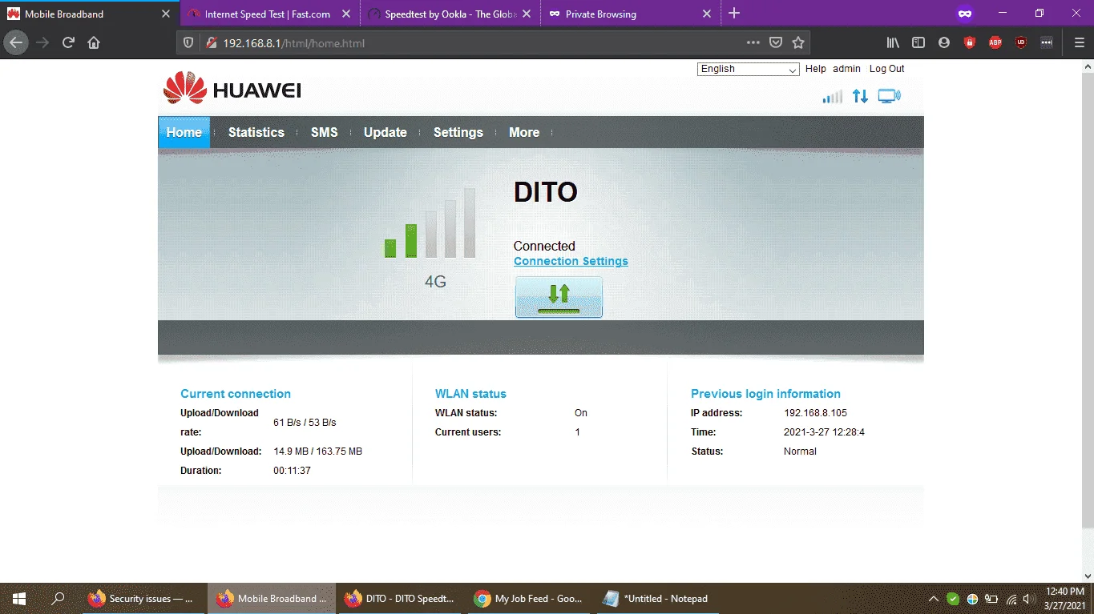Viewport: 1094px width, 614px height.
Task: Click the private browsing mask indicator
Action: pos(965,14)
